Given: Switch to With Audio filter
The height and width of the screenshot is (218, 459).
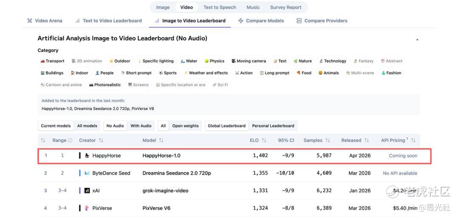Looking at the screenshot, I should click(141, 126).
